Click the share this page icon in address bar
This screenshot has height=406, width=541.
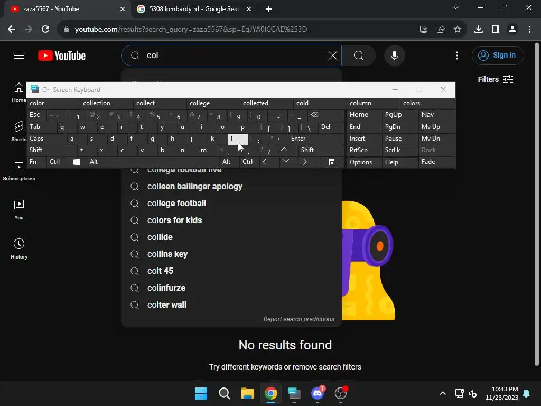(441, 30)
